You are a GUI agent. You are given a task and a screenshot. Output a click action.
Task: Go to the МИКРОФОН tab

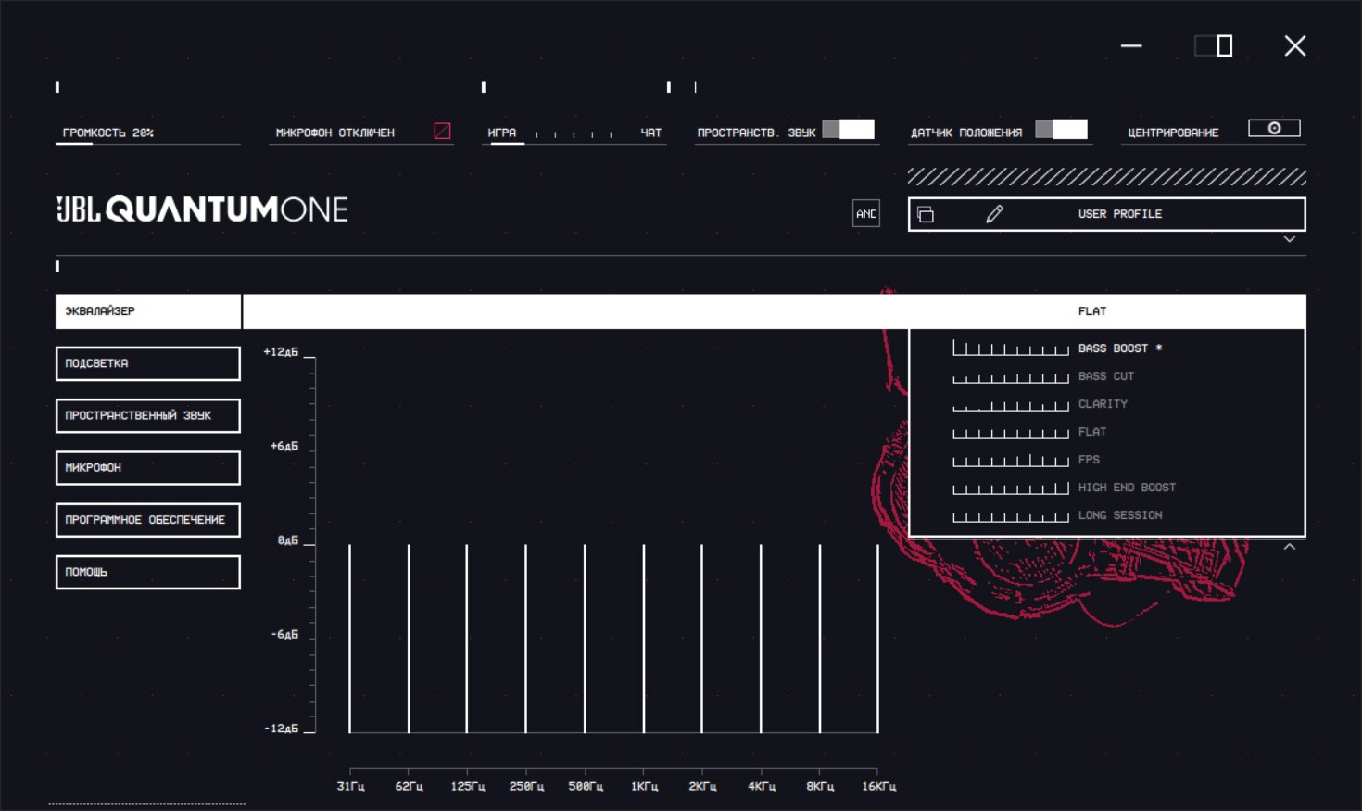pos(148,468)
